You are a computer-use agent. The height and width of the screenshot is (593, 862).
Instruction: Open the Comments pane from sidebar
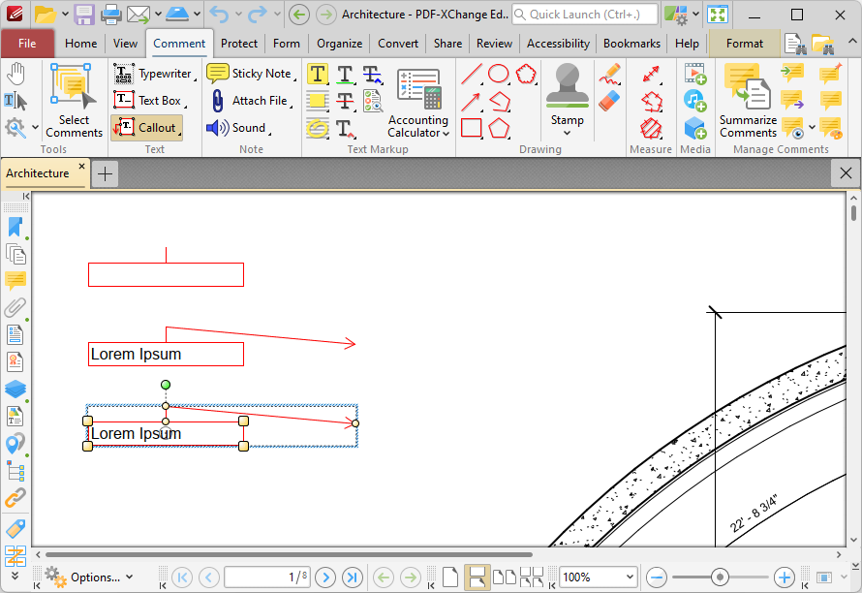(15, 281)
